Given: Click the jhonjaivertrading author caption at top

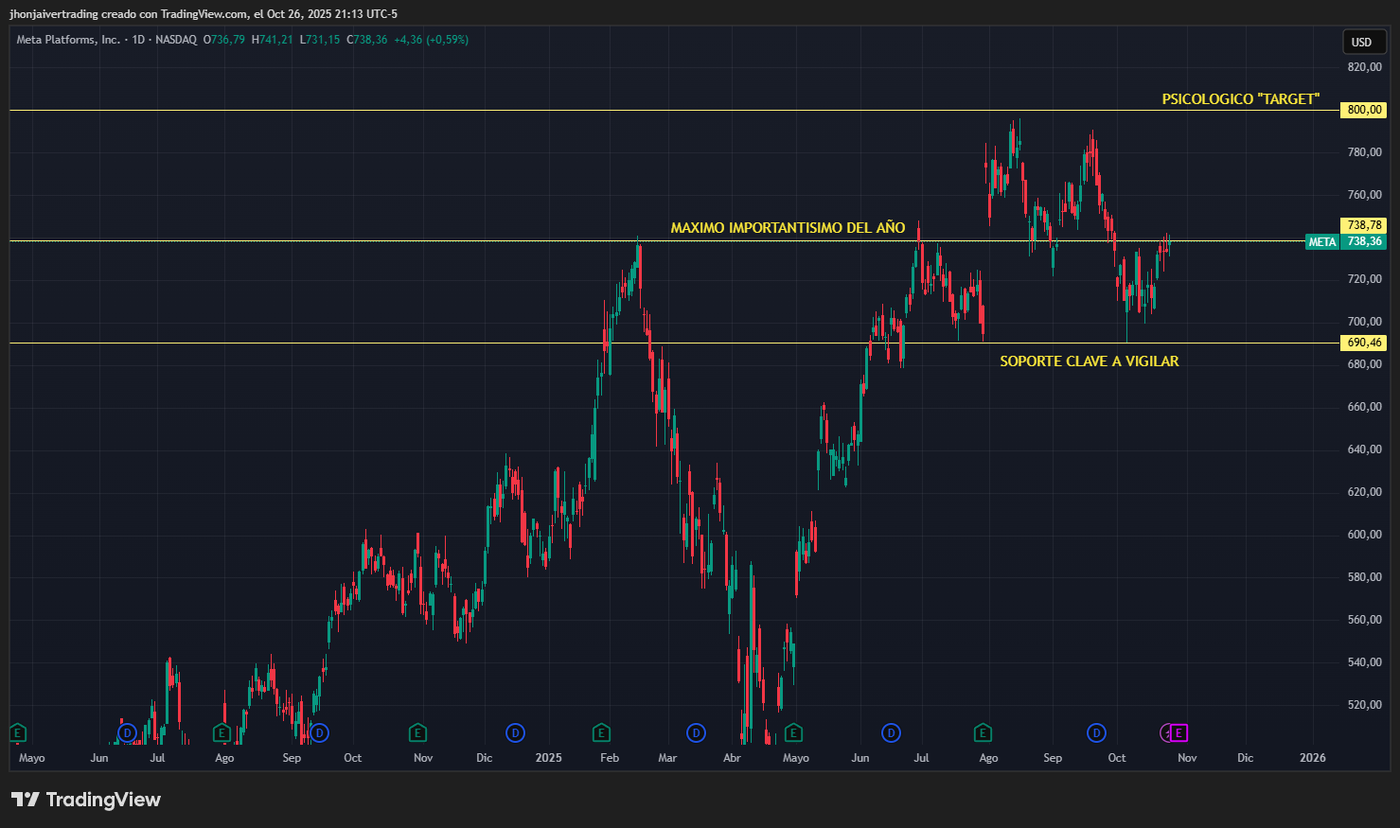Looking at the screenshot, I should tap(204, 14).
